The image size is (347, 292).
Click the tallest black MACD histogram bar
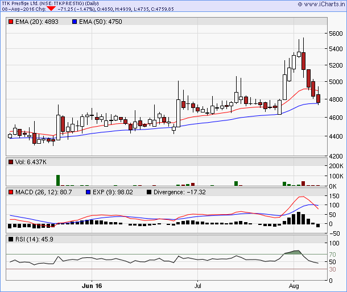coord(299,218)
